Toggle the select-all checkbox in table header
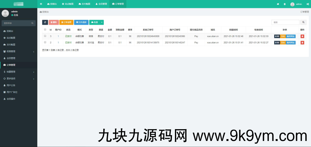 coord(45,30)
